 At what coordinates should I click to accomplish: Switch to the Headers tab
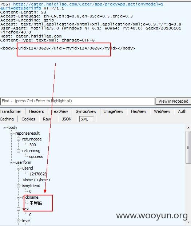point(36,111)
